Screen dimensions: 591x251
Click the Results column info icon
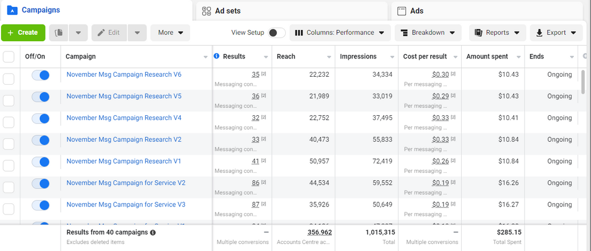(x=217, y=56)
